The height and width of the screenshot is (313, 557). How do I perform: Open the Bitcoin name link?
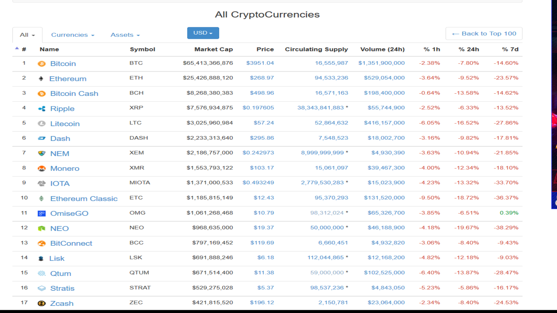pos(63,64)
